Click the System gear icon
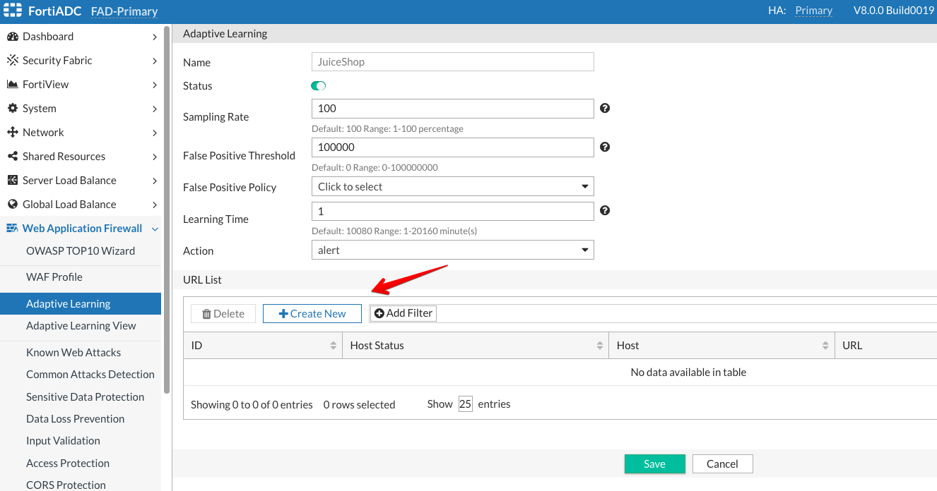 [12, 109]
